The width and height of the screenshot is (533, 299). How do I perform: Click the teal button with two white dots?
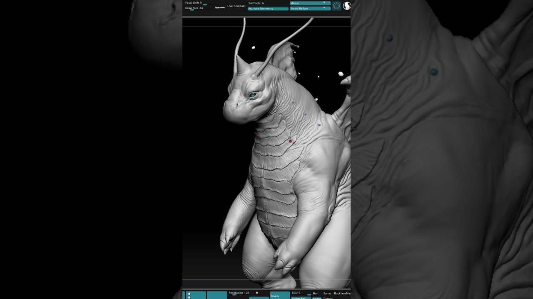tap(196, 295)
